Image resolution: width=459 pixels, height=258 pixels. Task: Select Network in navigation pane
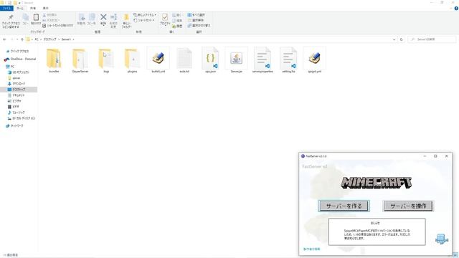pyautogui.click(x=14, y=126)
